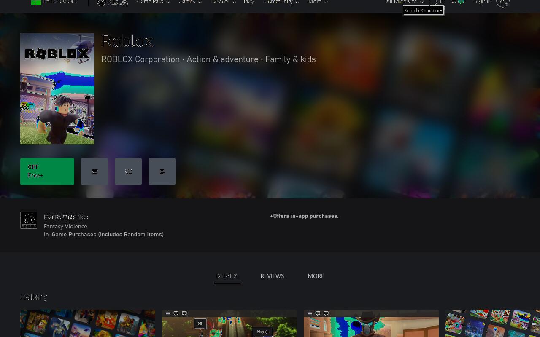Switch to the REVIEWS tab
This screenshot has width=540, height=337.
272,276
